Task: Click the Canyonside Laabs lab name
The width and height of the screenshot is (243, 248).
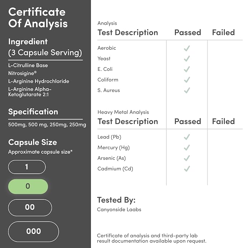Action: click(119, 209)
